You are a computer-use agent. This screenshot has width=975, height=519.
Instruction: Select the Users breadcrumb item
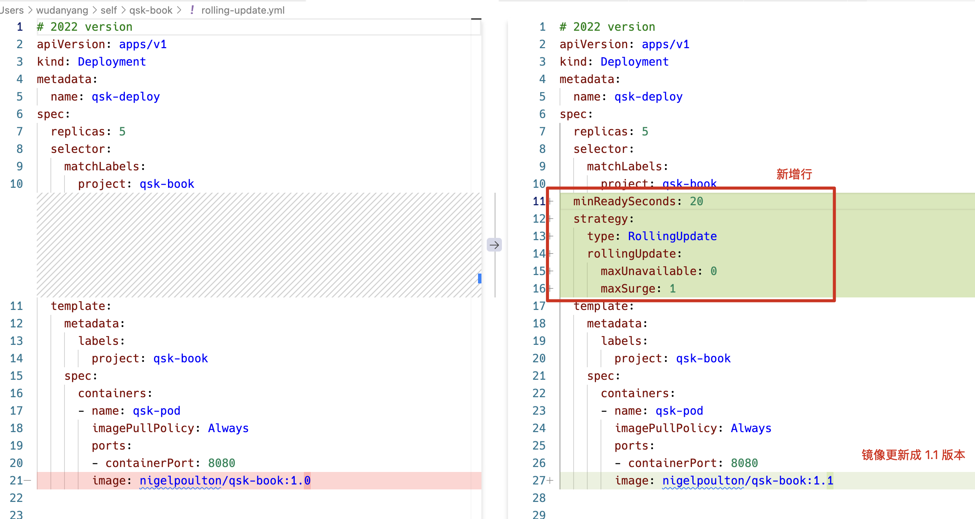click(11, 10)
